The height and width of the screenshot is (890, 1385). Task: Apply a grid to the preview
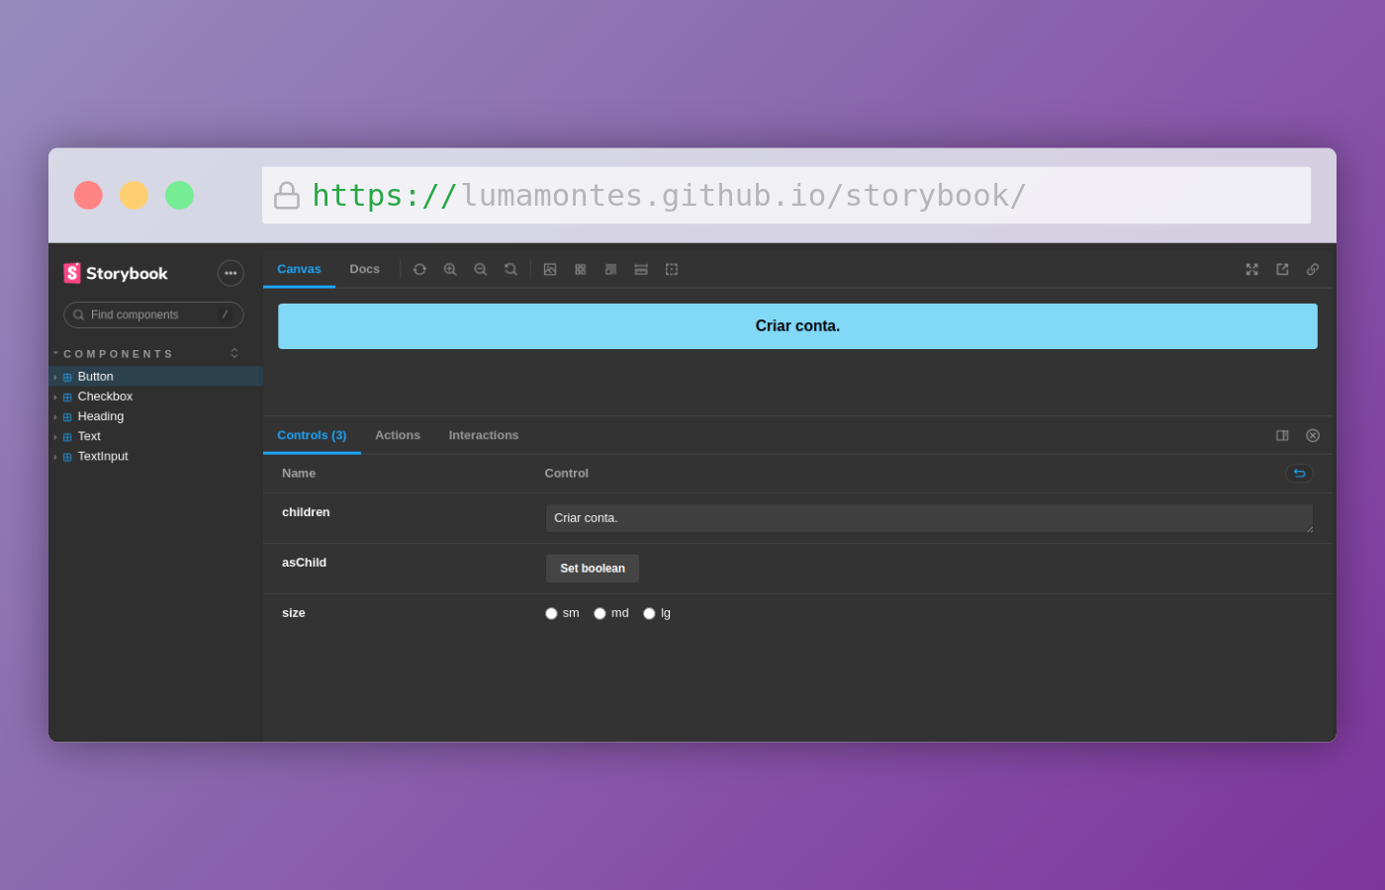(581, 269)
